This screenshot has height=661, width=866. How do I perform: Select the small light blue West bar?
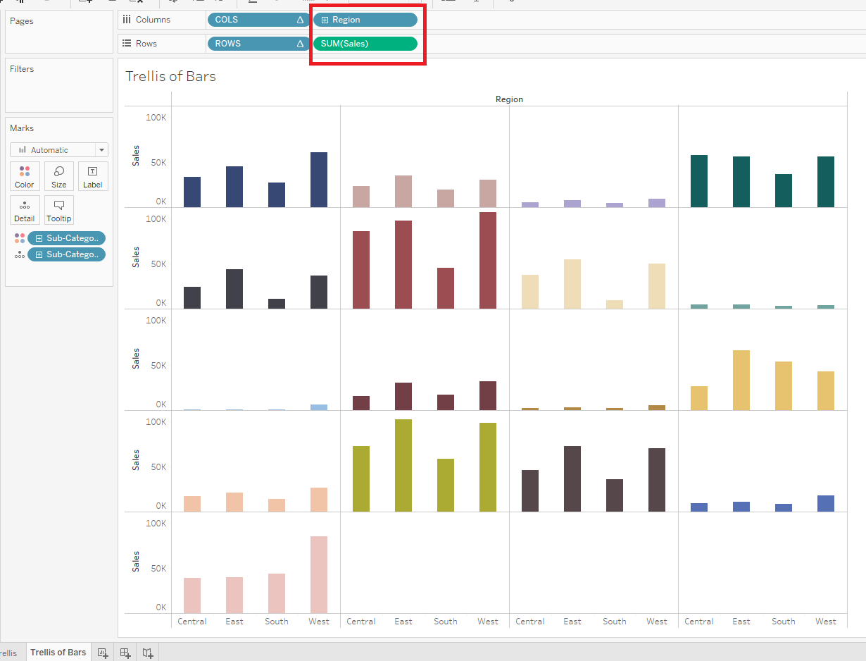319,407
